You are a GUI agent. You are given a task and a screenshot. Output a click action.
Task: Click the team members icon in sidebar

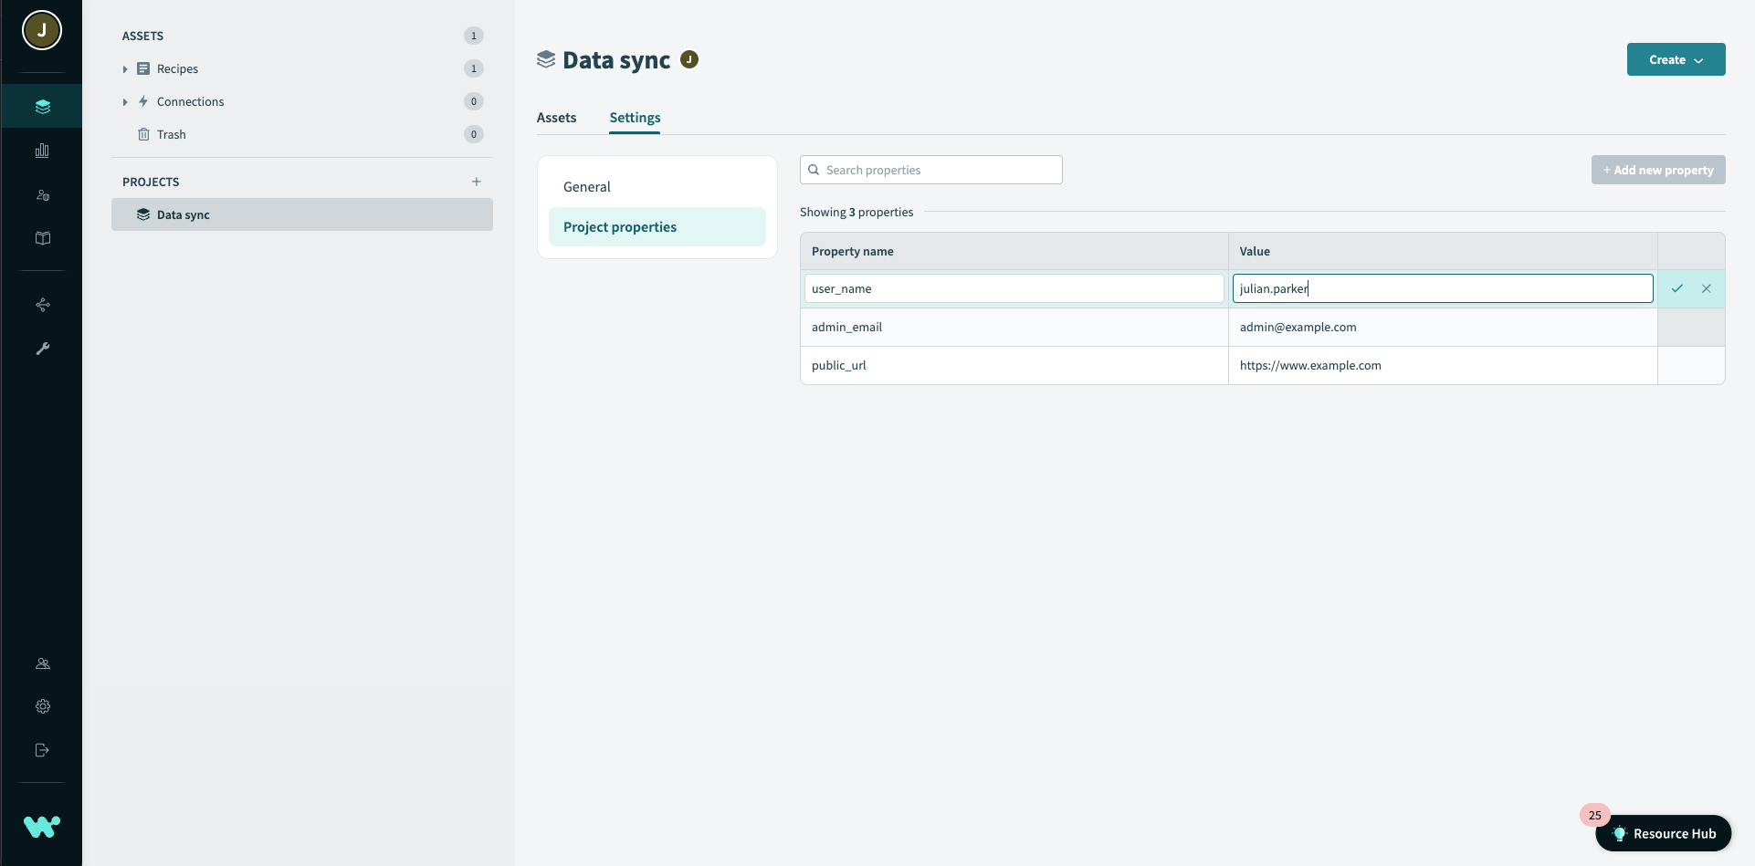(42, 663)
